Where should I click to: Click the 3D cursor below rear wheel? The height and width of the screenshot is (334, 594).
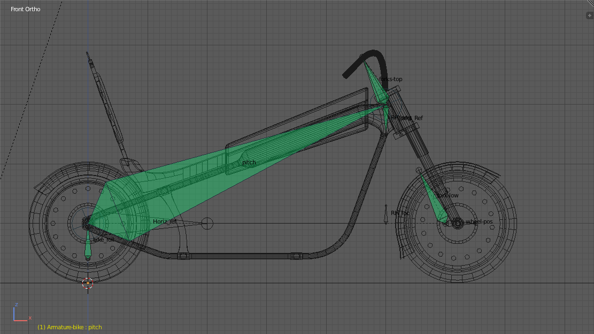[88, 283]
